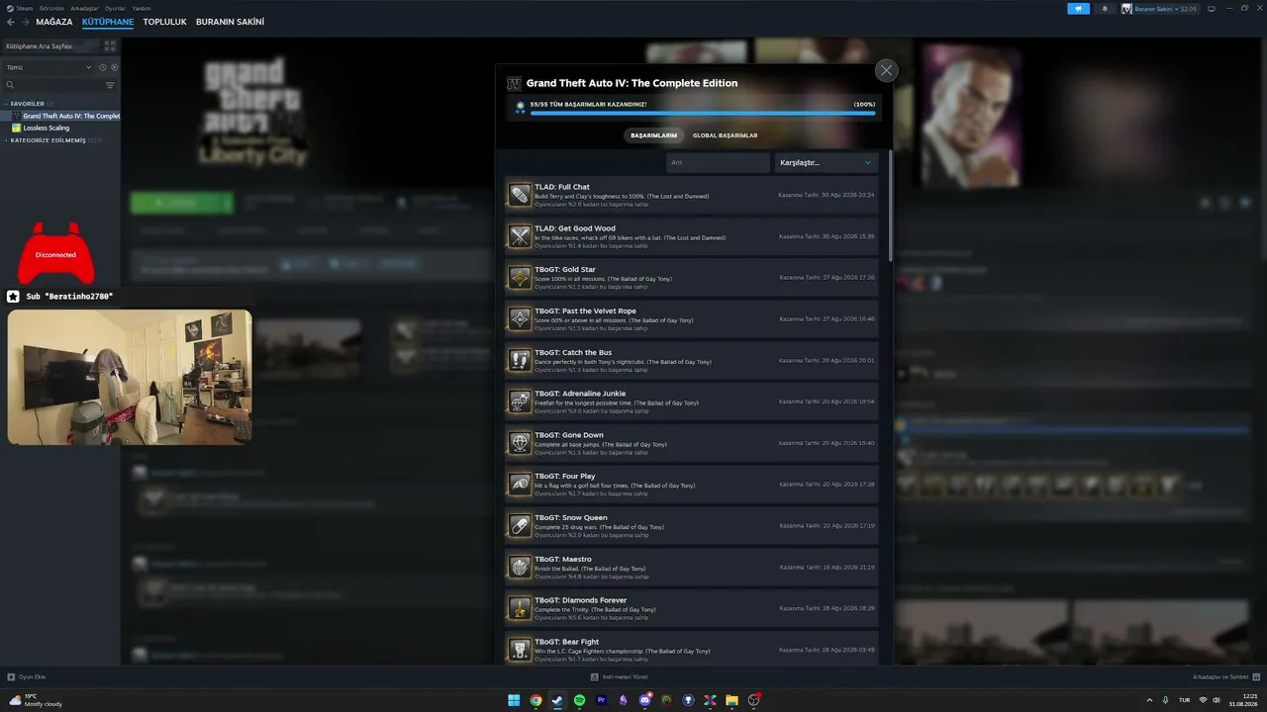Open File Explorer from the taskbar
The image size is (1267, 712).
pos(731,700)
